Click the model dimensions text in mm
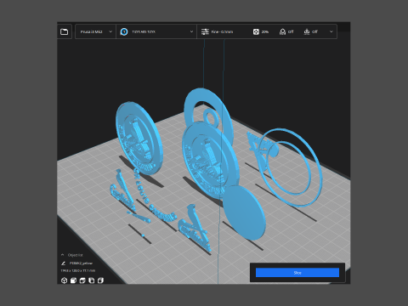The width and height of the screenshot is (408, 306). (x=78, y=271)
